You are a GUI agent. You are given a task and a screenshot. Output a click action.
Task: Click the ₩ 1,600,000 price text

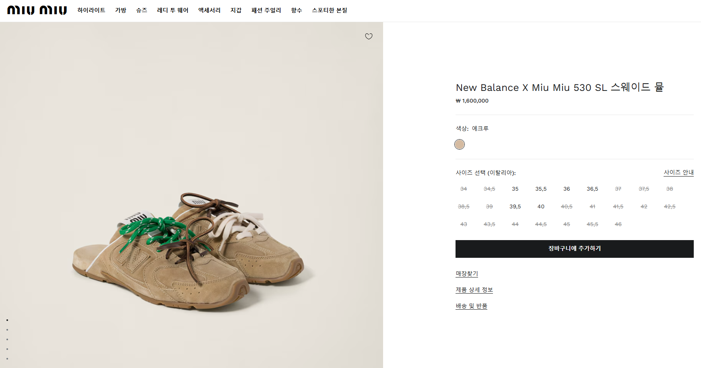tap(472, 101)
